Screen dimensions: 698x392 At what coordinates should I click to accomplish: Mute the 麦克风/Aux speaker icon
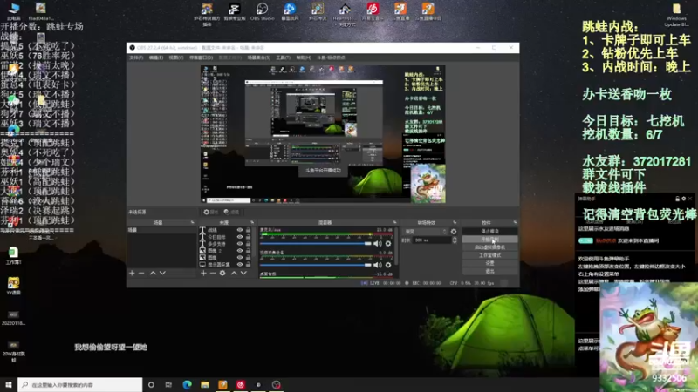(x=378, y=244)
